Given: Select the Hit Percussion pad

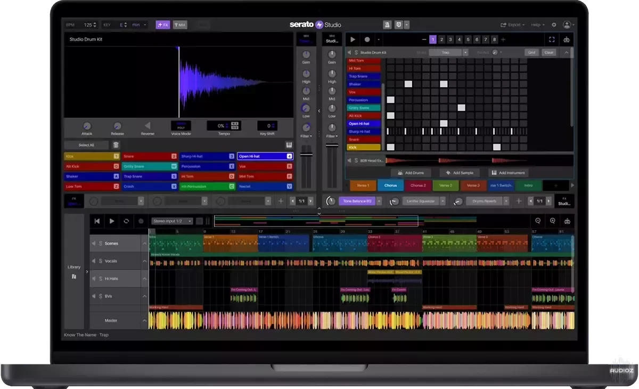Looking at the screenshot, I should [207, 187].
